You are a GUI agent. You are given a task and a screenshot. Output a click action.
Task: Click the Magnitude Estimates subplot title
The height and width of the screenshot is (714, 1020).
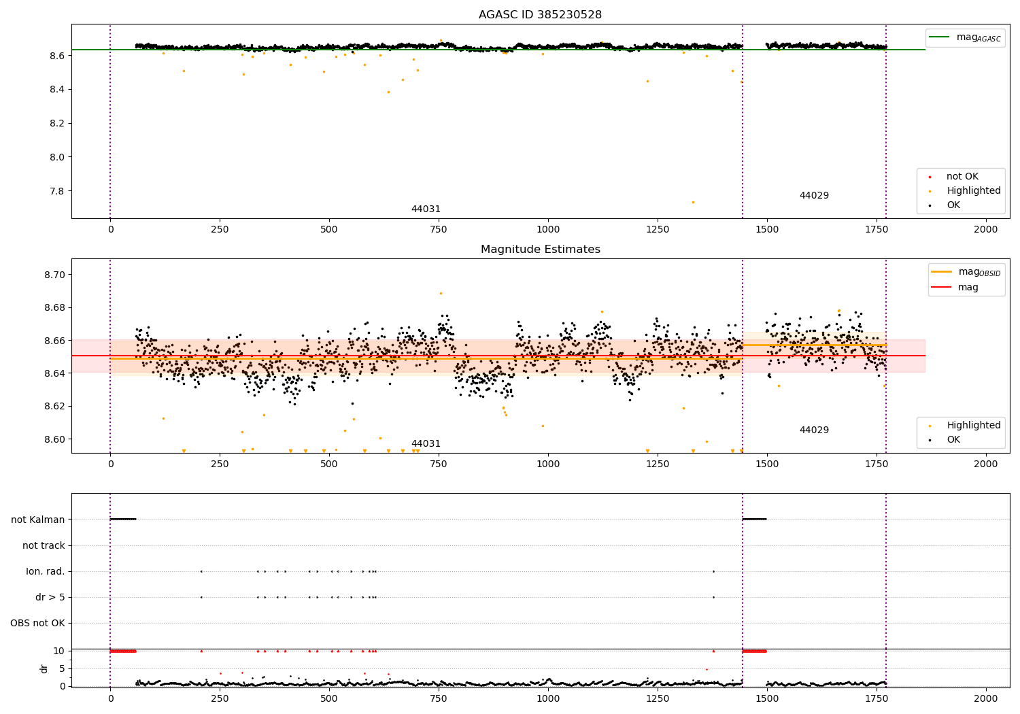(540, 250)
